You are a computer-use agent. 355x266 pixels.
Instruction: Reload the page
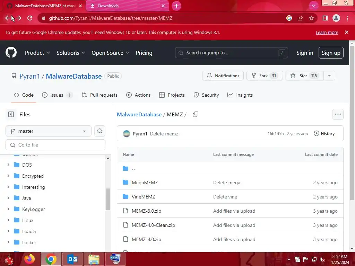click(30, 18)
